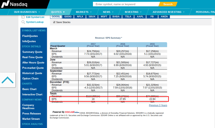Open Basic Chart page
Viewport: 215px width, 128px height.
[x=29, y=89]
